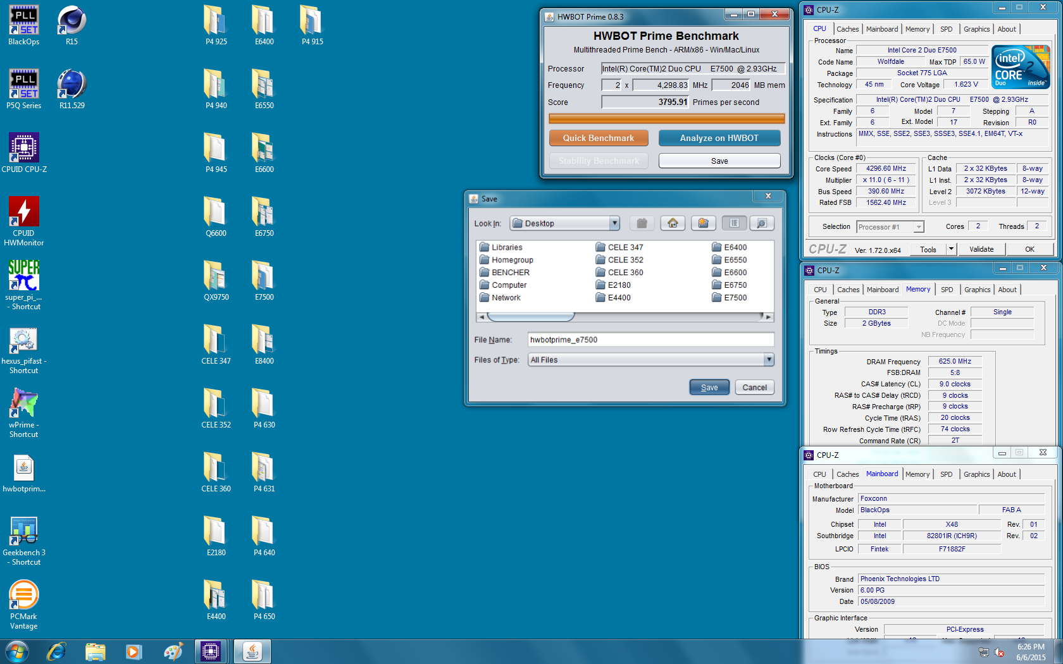Open the R15 Cinebench desktop icon
1063x664 pixels.
[x=71, y=25]
